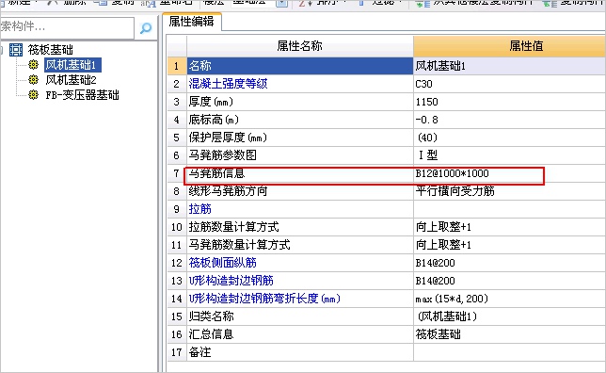
Task: Select the 名称 property row
Action: [300, 66]
